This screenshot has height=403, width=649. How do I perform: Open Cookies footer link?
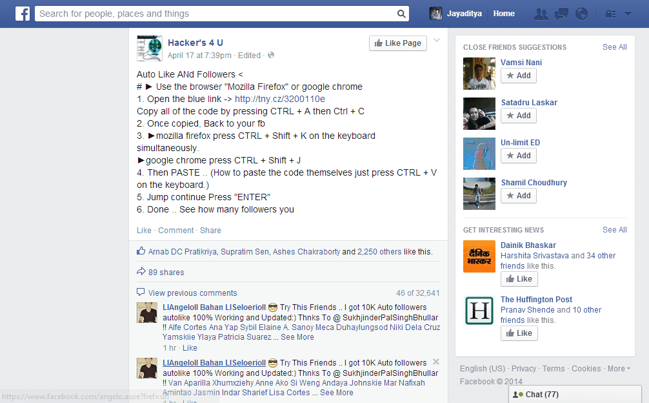[x=586, y=369]
